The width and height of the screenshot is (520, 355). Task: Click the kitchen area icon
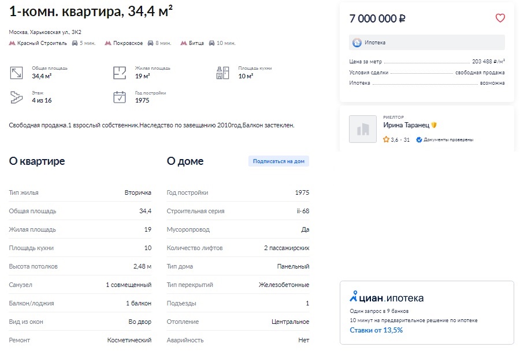click(222, 73)
